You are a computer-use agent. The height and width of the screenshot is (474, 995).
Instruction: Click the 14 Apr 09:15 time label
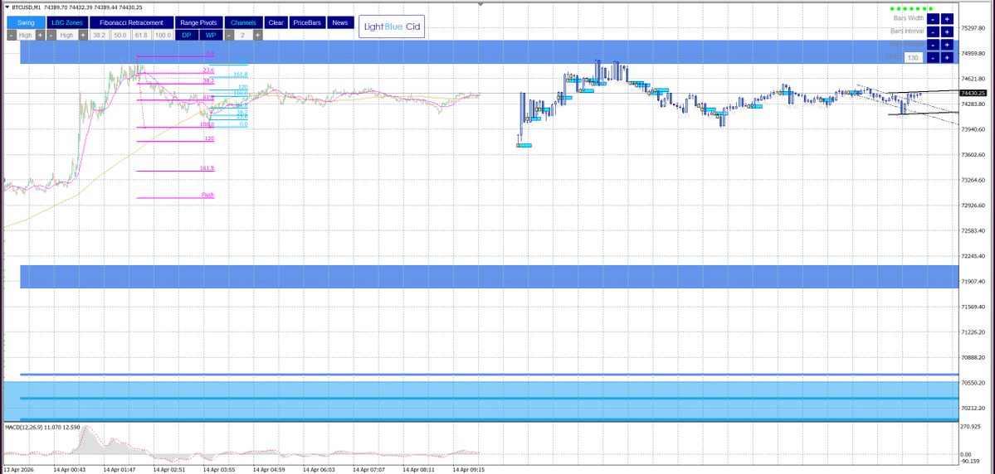[x=467, y=470]
